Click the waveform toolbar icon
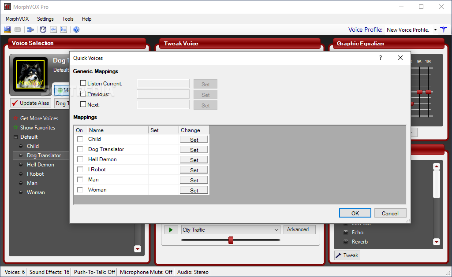452x277 pixels. click(x=53, y=30)
